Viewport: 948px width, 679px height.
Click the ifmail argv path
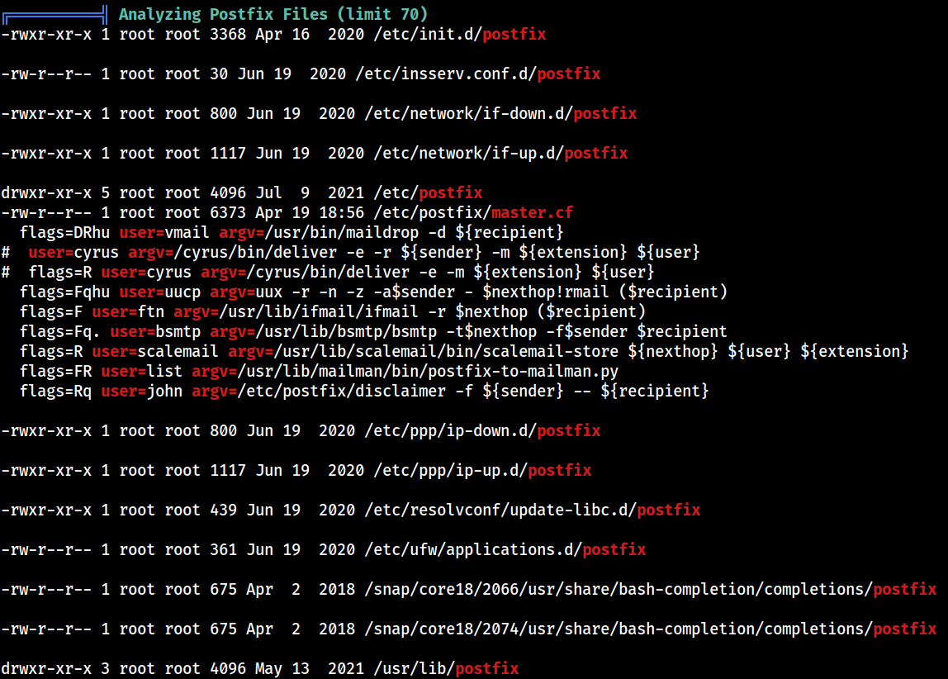pyautogui.click(x=319, y=312)
